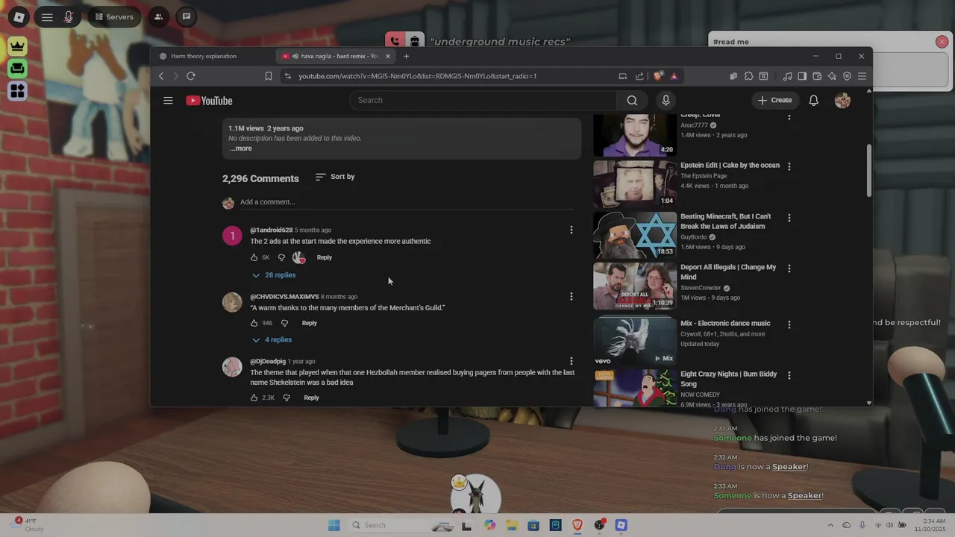Open Brave browser from the taskbar

[x=577, y=525]
